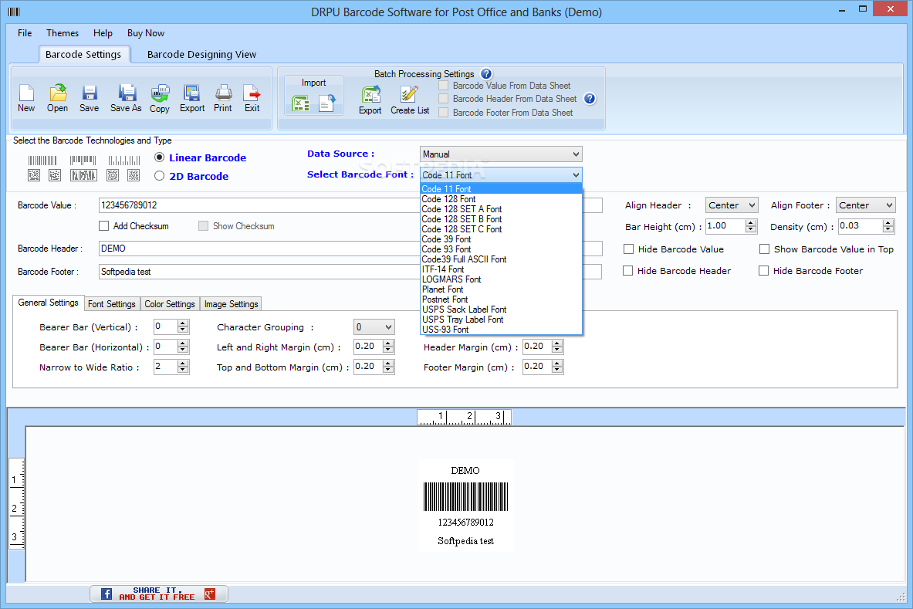Open the Buy Now menu
This screenshot has height=609, width=913.
[146, 33]
